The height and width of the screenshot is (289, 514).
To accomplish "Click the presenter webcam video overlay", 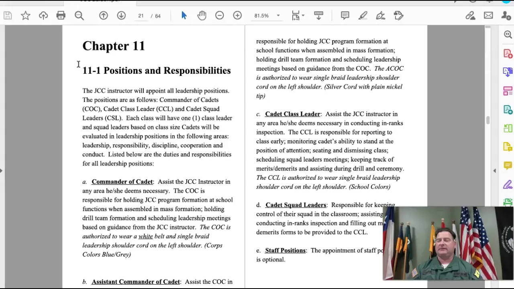I will pos(448,243).
